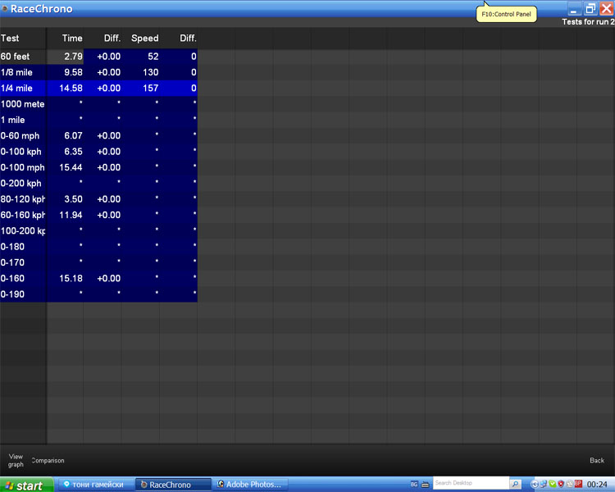This screenshot has width=615, height=492.
Task: Click the system clock in tray
Action: (599, 485)
